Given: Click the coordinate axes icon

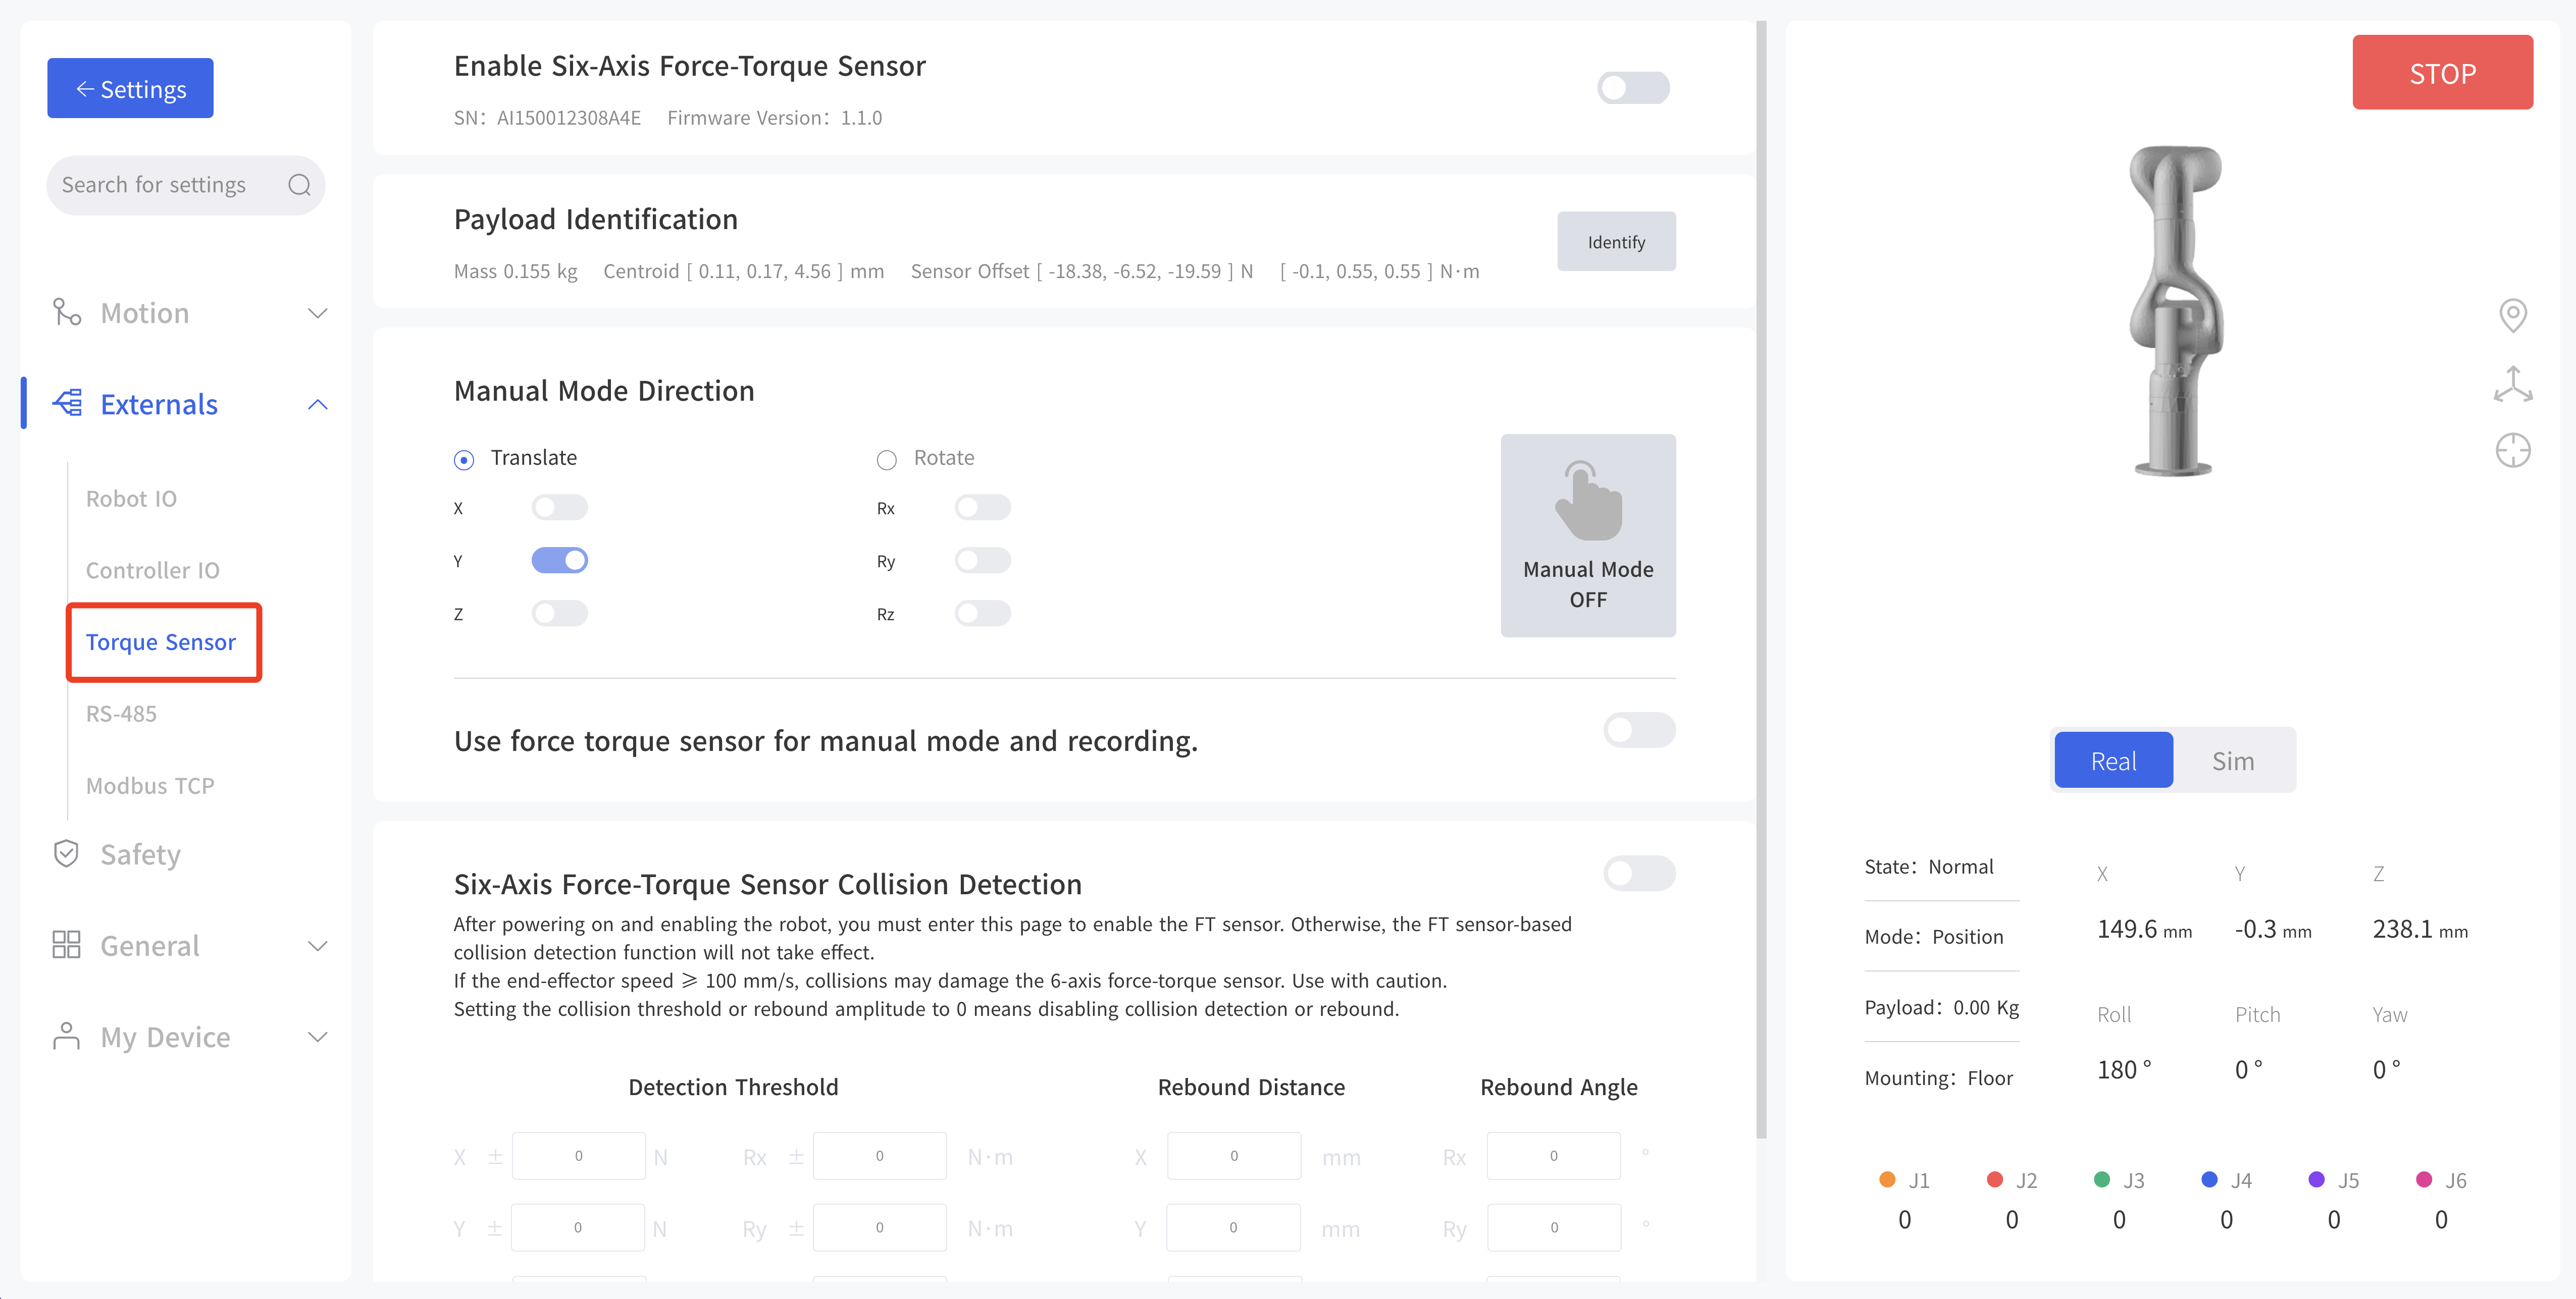Looking at the screenshot, I should tap(2512, 385).
